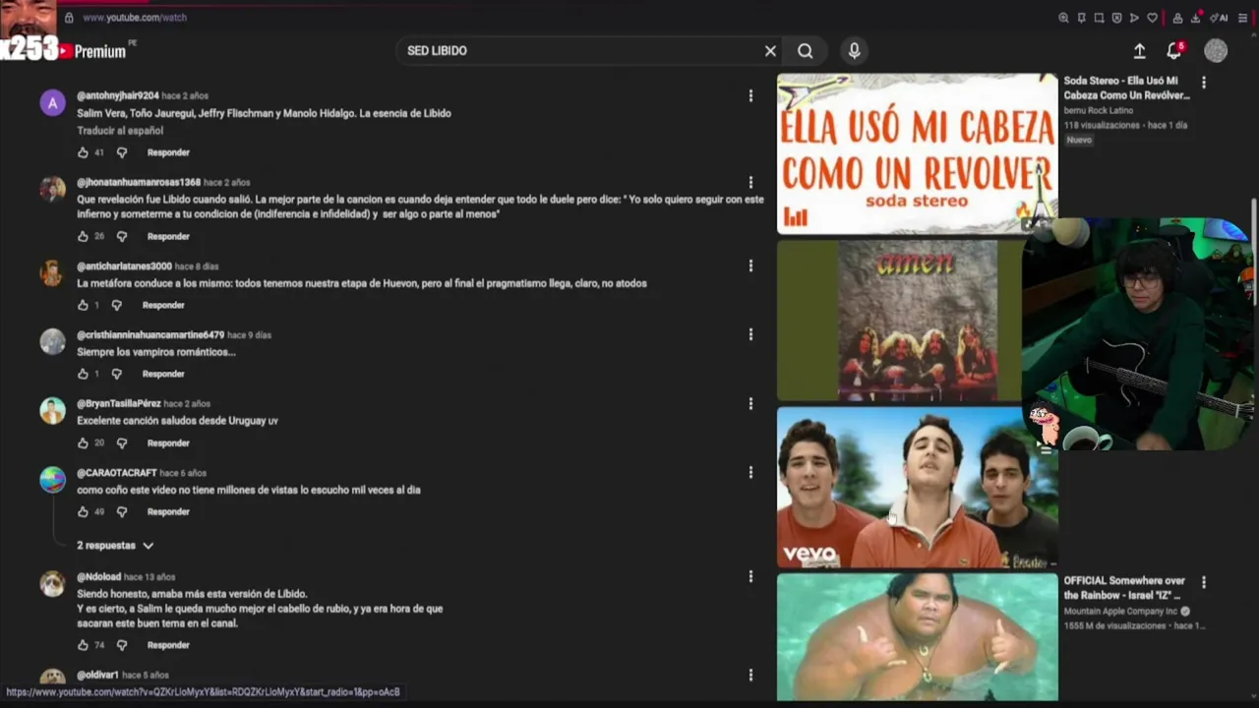The height and width of the screenshot is (708, 1259).
Task: Open Soda Stereo Ella Usó Mi Cabeza title
Action: [x=1126, y=88]
